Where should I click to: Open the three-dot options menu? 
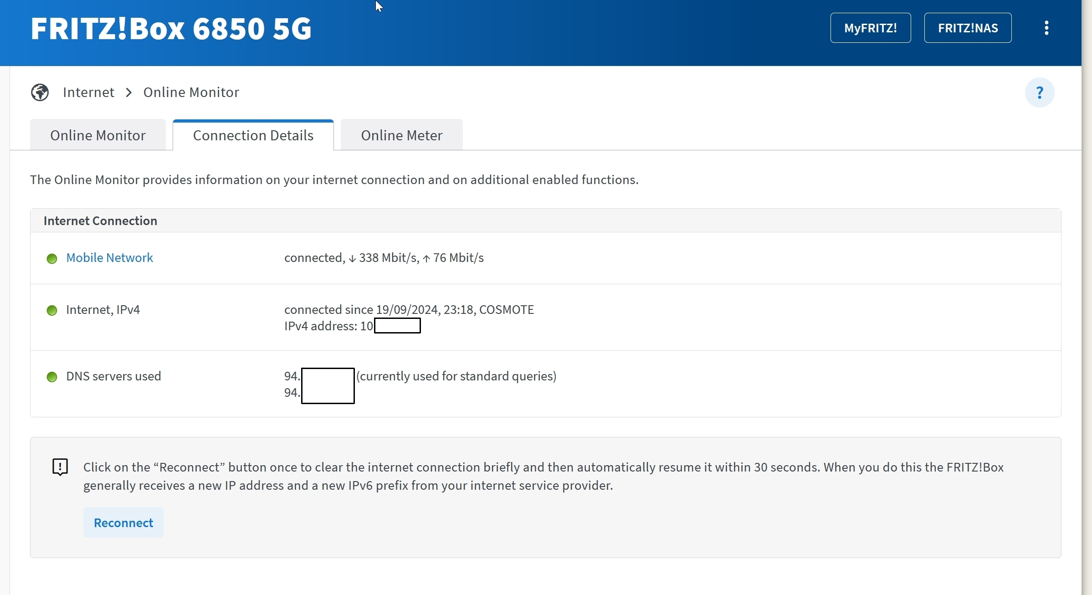coord(1046,28)
